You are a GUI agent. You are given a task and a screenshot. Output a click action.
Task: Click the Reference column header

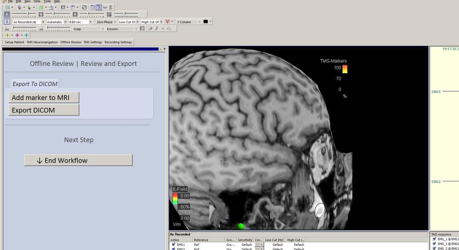click(209, 240)
